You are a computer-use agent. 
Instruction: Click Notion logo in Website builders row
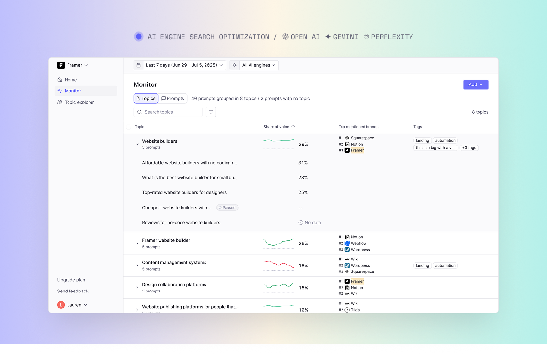[x=347, y=144]
